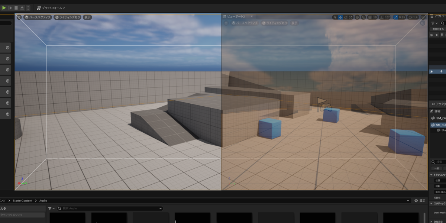Start Play In Editor with green play button

pyautogui.click(x=4, y=8)
